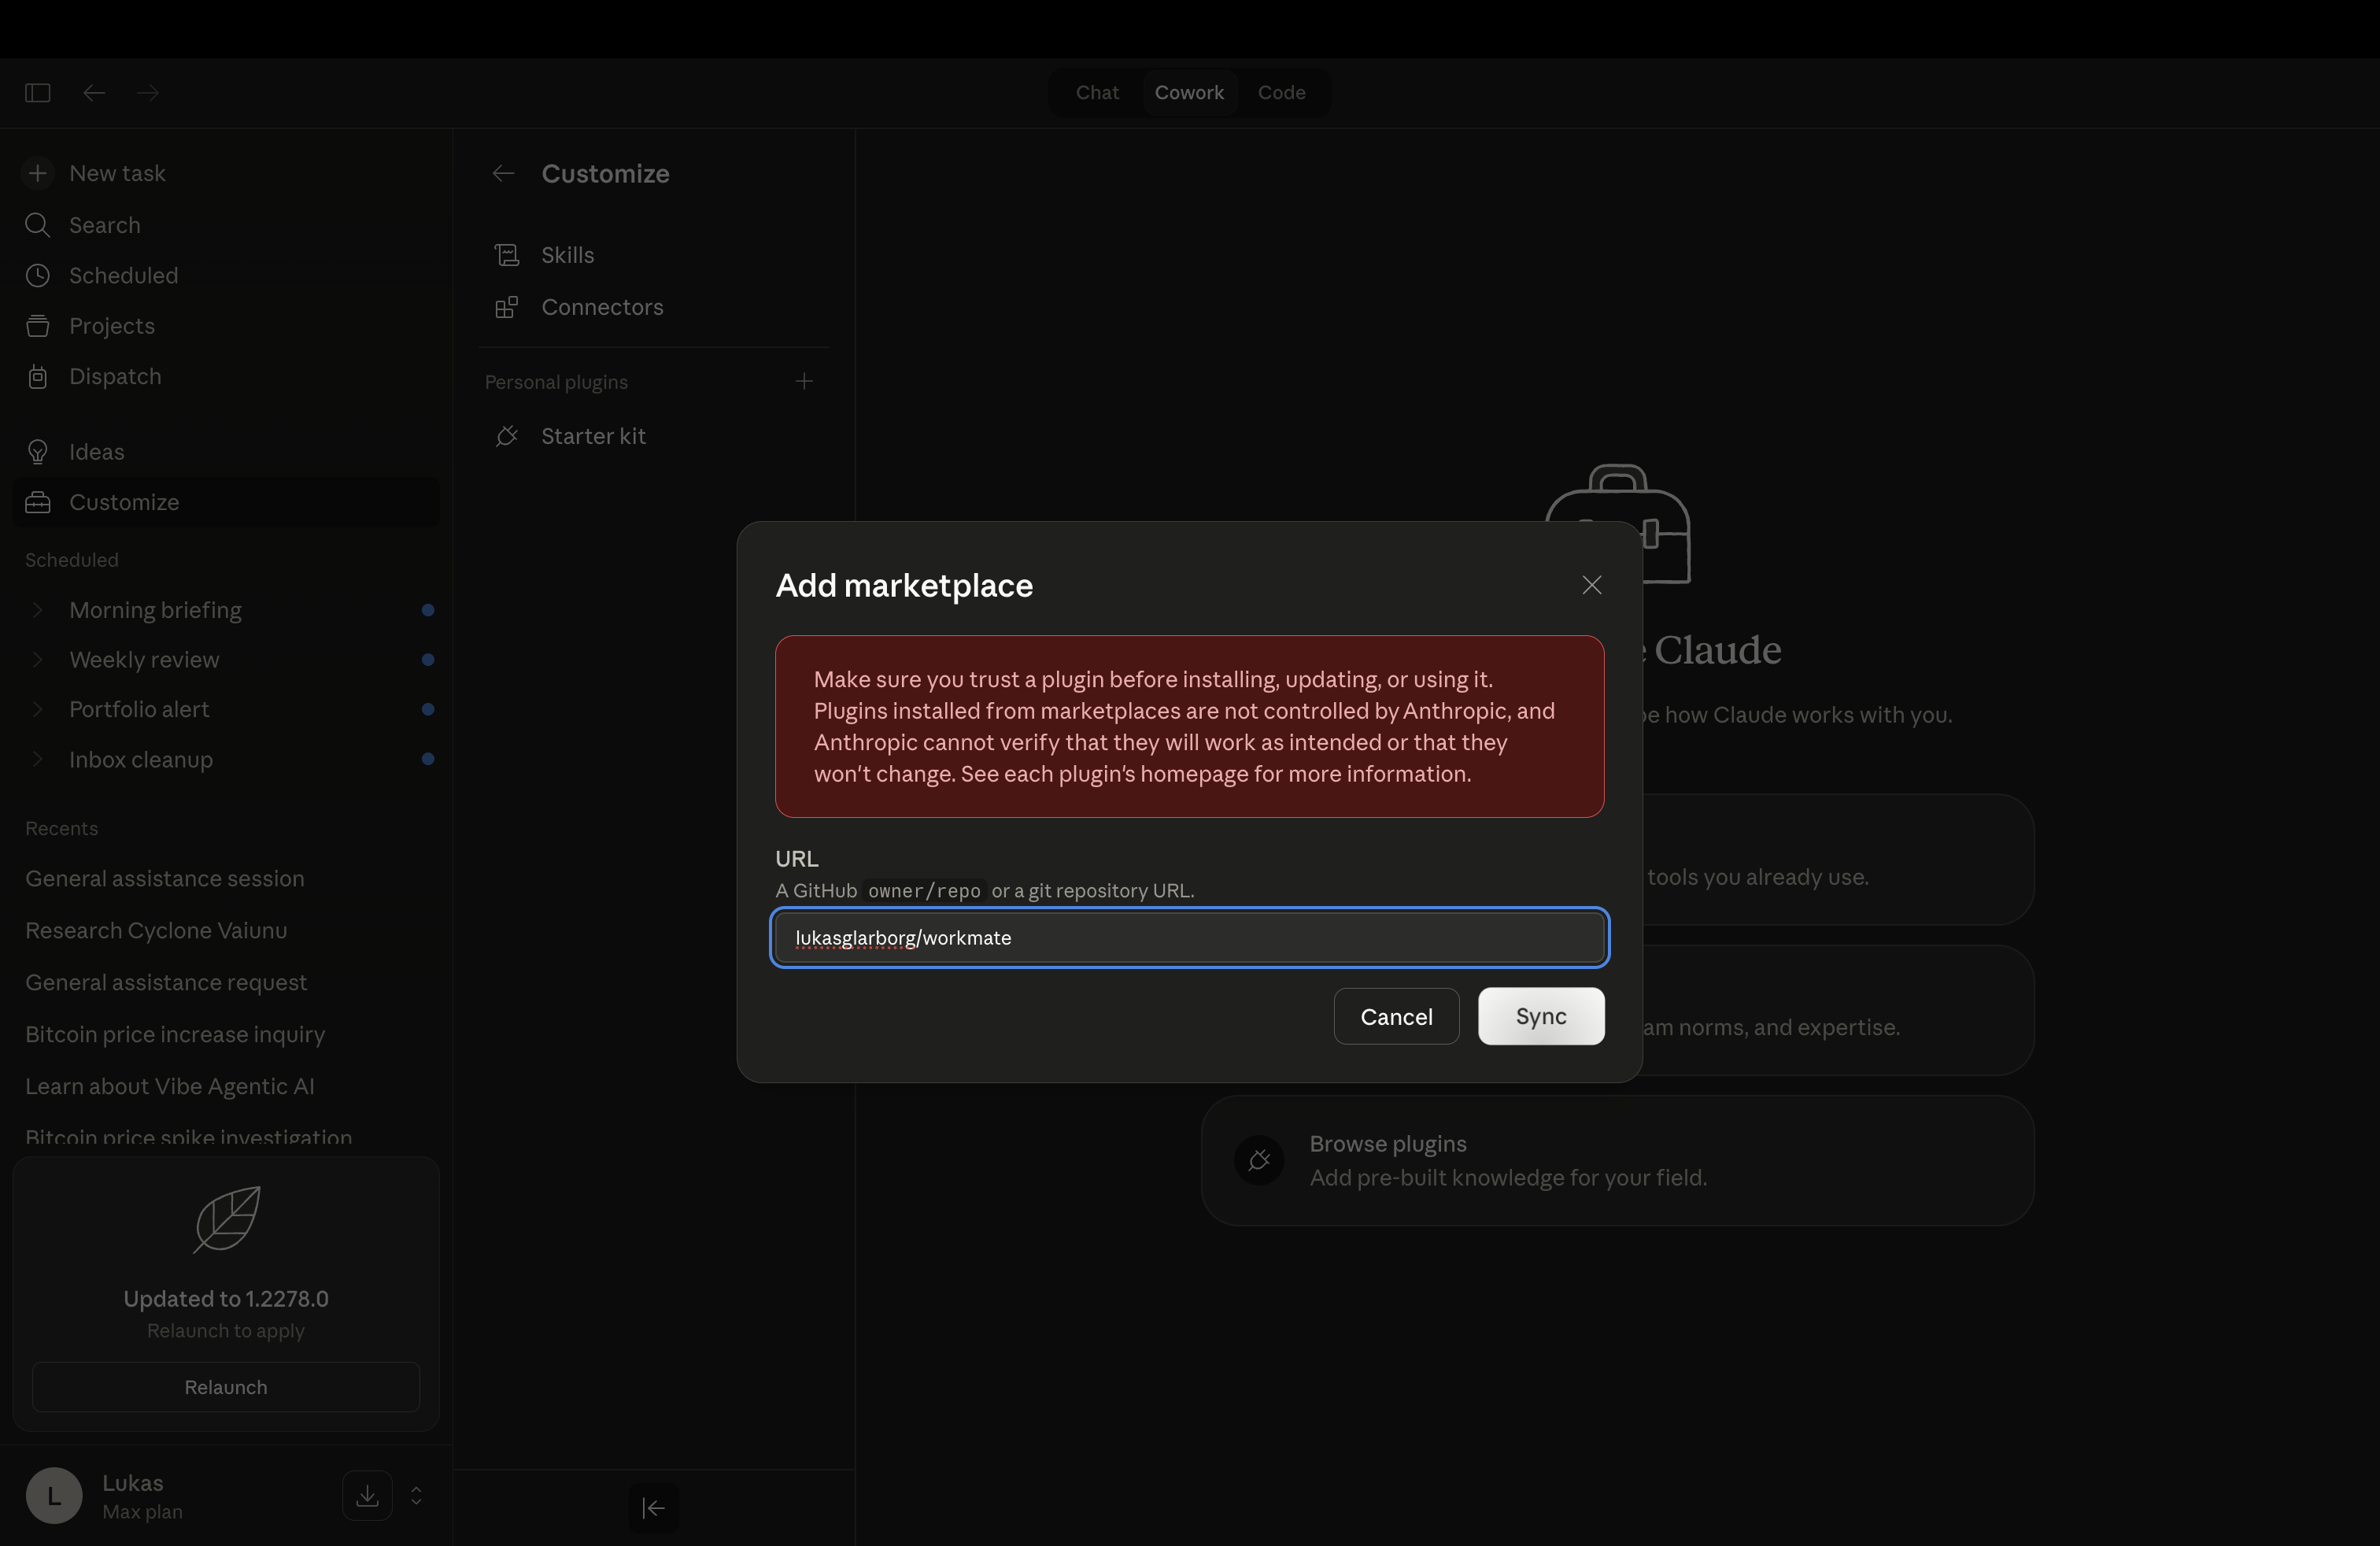Open Ideas via the lightbulb icon
The height and width of the screenshot is (1546, 2380).
pyautogui.click(x=38, y=451)
